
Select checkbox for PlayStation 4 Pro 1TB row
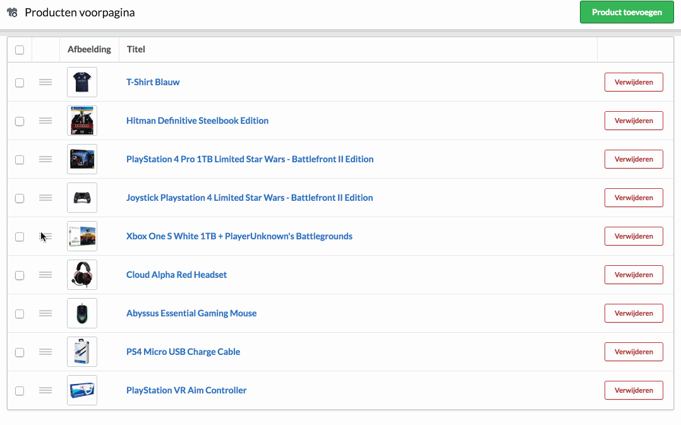(20, 160)
